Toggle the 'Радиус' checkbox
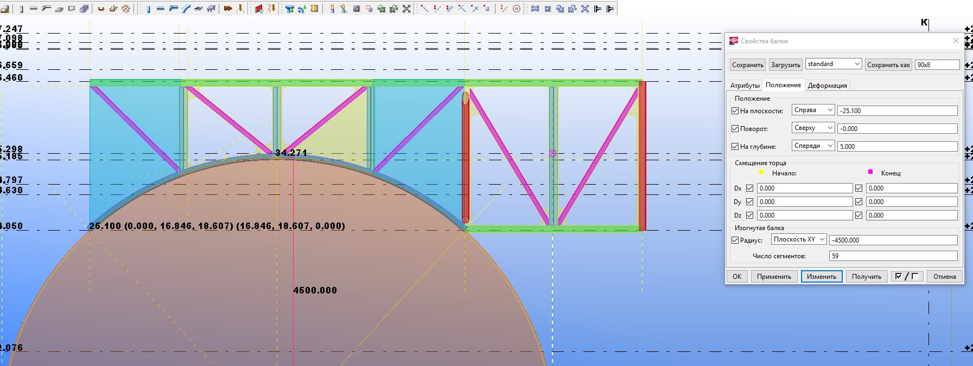The image size is (973, 366). 735,240
